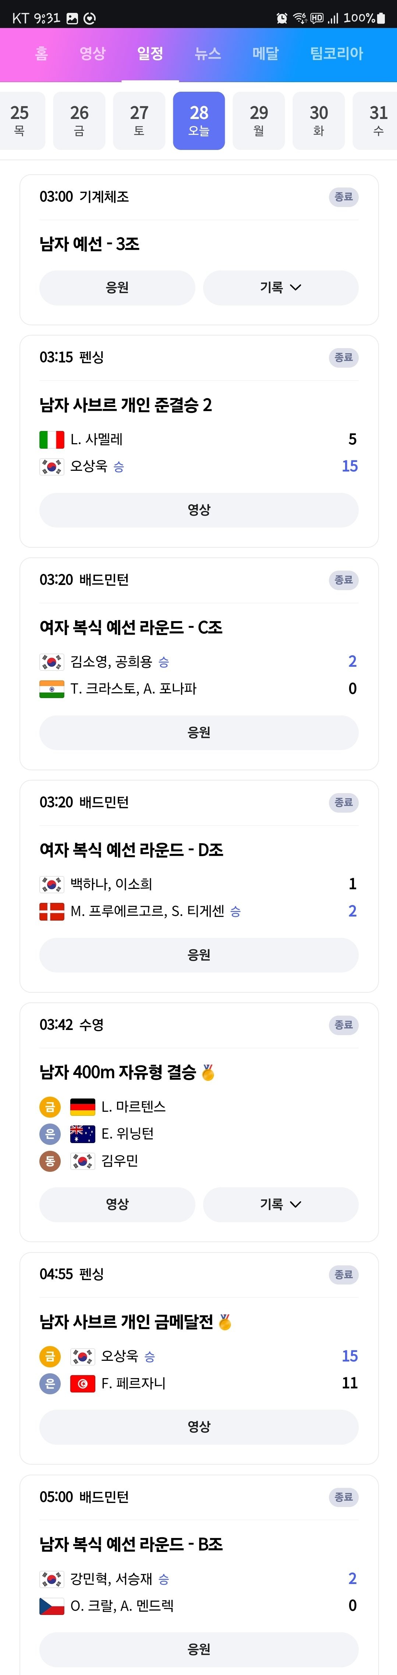
Task: Tap the bronze medal badge for 김우민
Action: click(x=50, y=1161)
